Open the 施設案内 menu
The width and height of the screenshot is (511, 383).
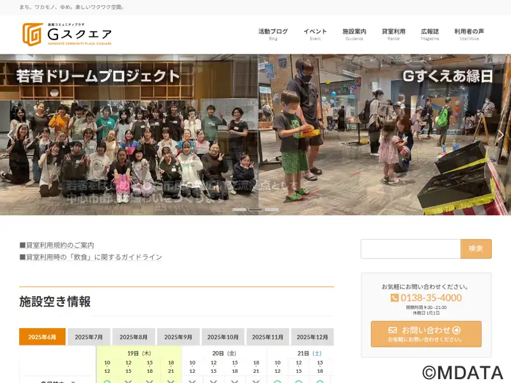355,34
